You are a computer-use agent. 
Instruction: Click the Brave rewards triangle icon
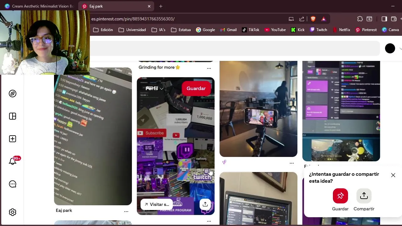point(323,19)
